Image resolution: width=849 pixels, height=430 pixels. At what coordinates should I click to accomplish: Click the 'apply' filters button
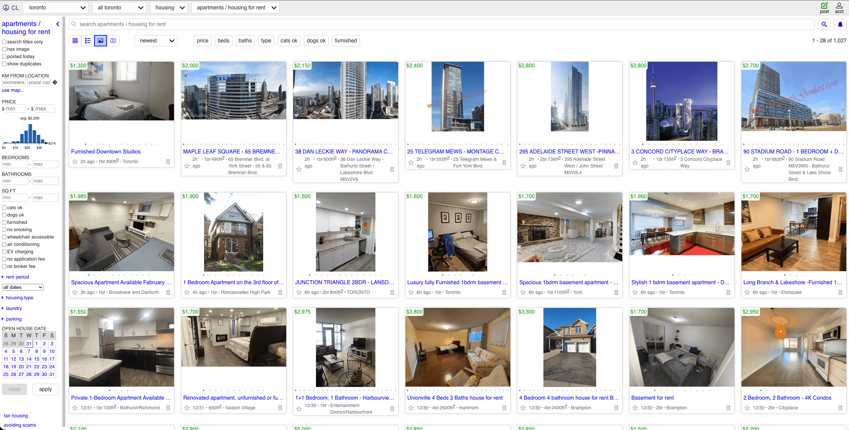[x=45, y=389]
